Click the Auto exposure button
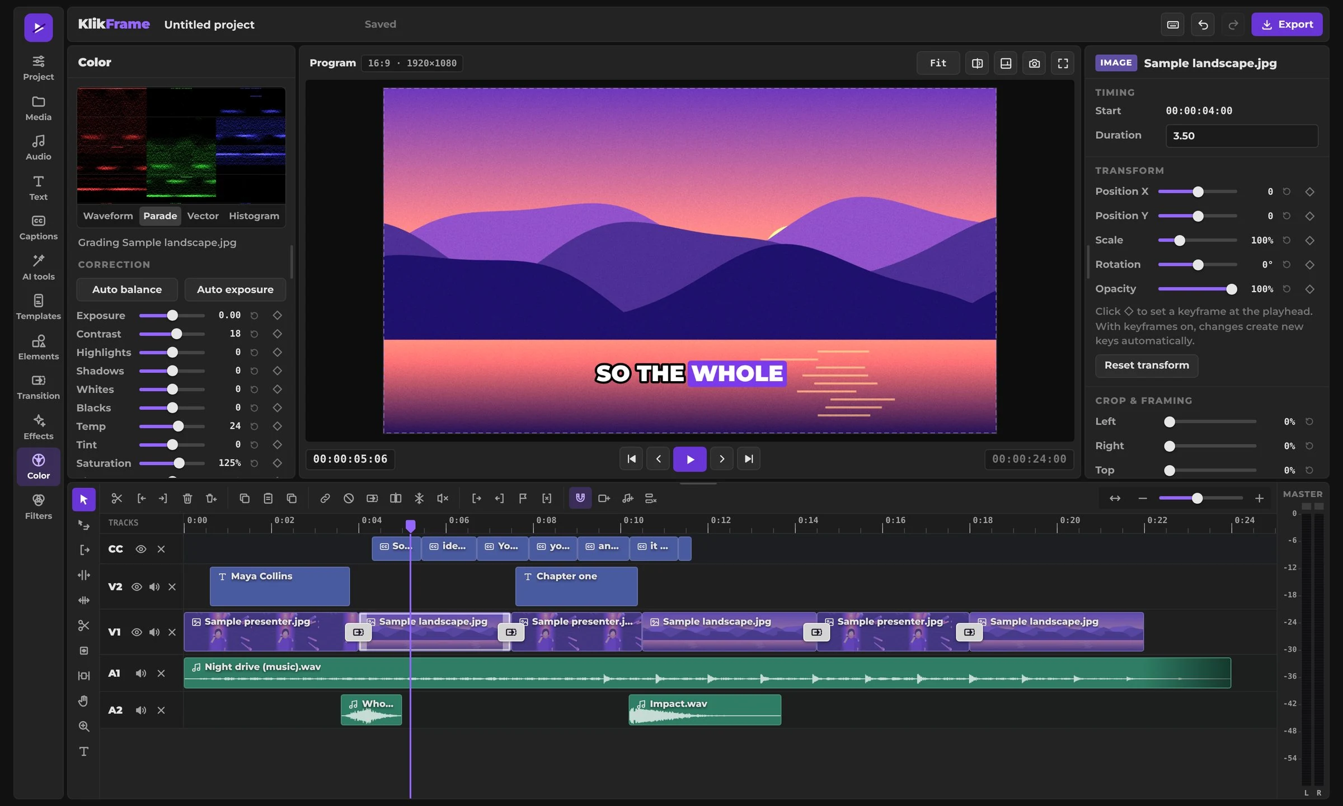1343x806 pixels. [235, 289]
